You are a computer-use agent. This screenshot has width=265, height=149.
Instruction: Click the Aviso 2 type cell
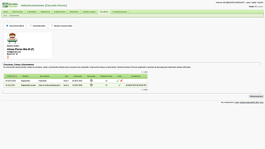point(66,85)
